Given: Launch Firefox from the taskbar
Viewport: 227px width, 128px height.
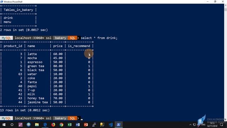Looking at the screenshot, I should coord(53,125).
